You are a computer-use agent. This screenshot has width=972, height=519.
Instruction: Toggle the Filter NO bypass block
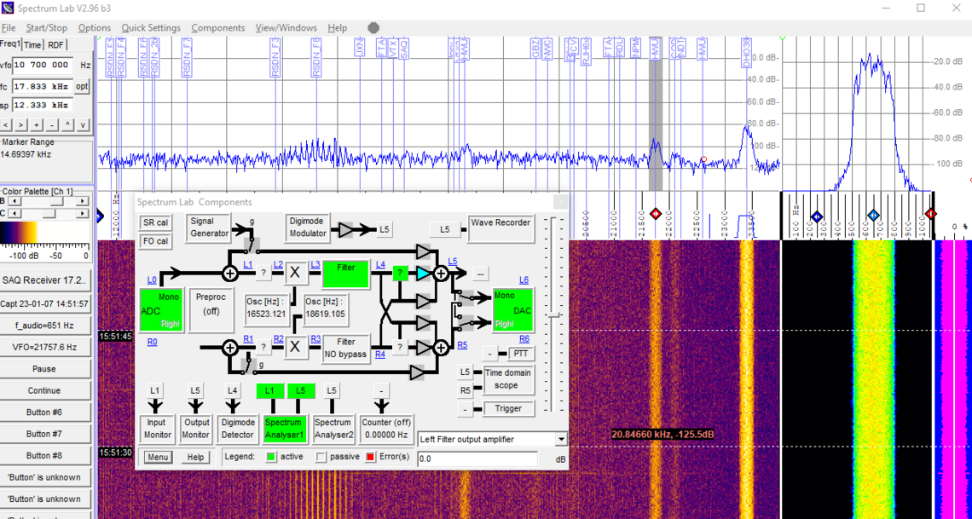pos(346,348)
